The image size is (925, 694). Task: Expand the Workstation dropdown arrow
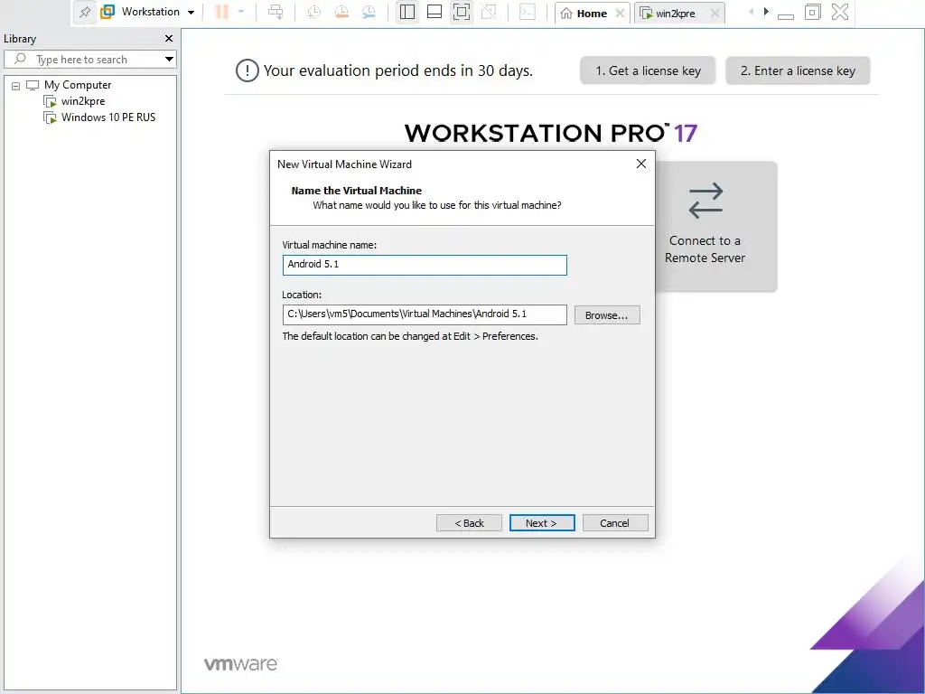[192, 13]
